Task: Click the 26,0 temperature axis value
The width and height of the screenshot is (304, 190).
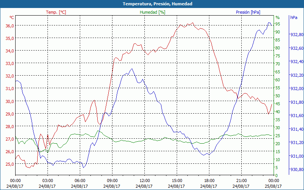Action: point(10,152)
